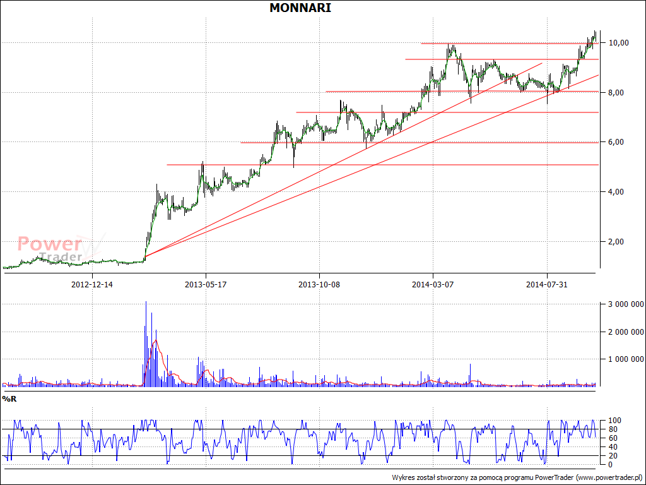Select the 2012-12-14 date label
Image resolution: width=646 pixels, height=485 pixels.
[92, 285]
